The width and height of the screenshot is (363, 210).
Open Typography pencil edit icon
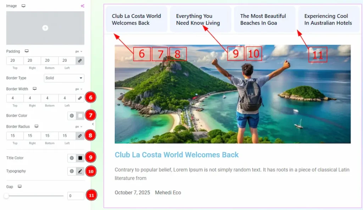(x=80, y=171)
